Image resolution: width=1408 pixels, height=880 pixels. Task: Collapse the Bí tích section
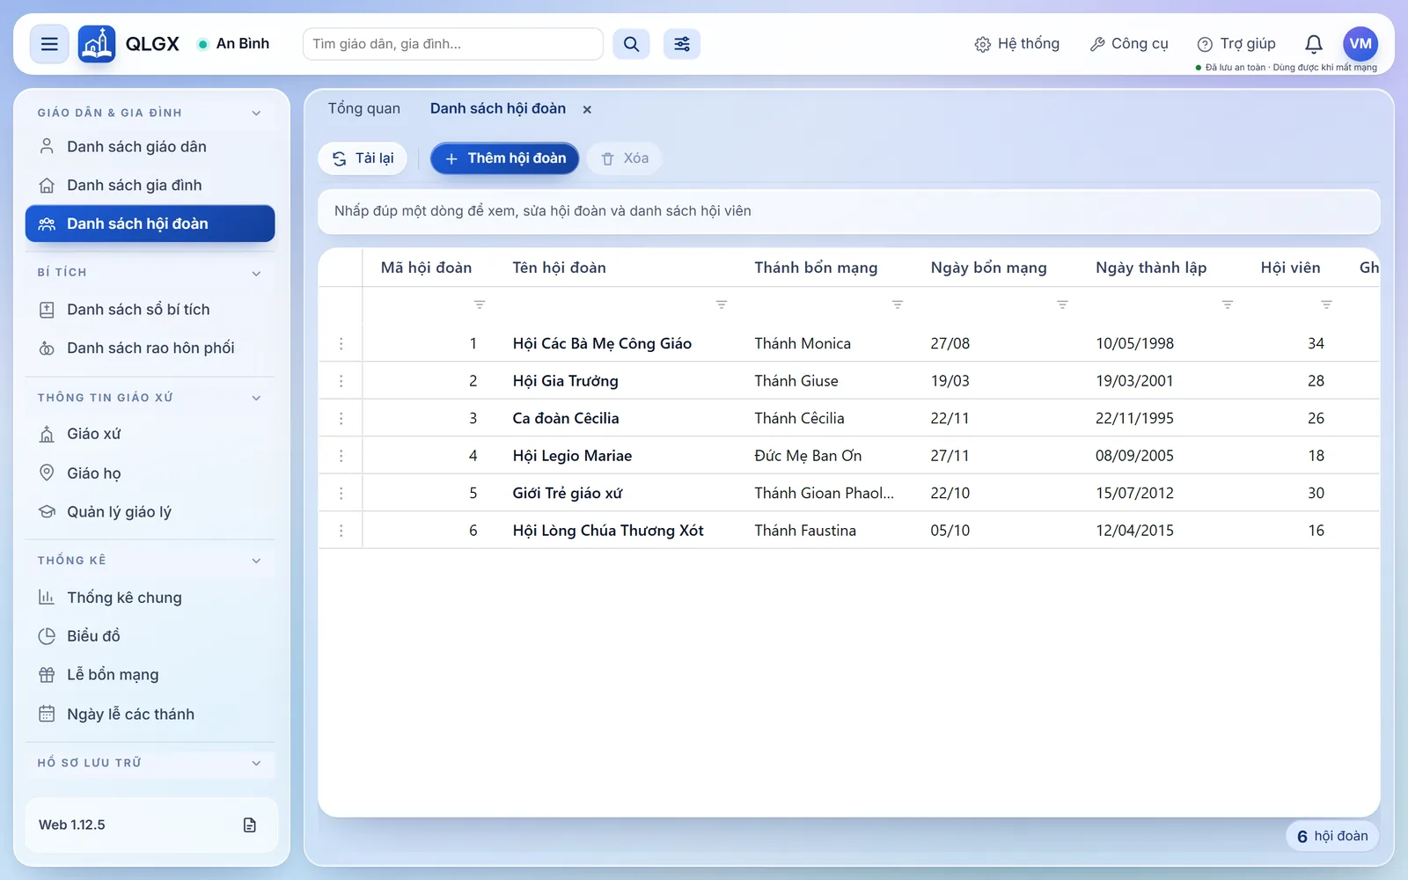[256, 273]
